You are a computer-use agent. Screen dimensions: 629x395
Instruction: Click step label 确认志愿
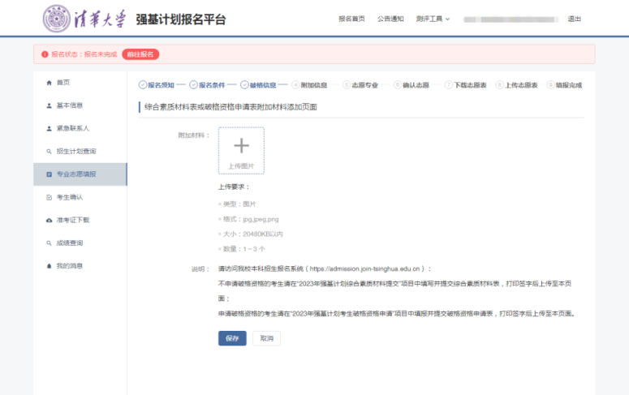416,84
